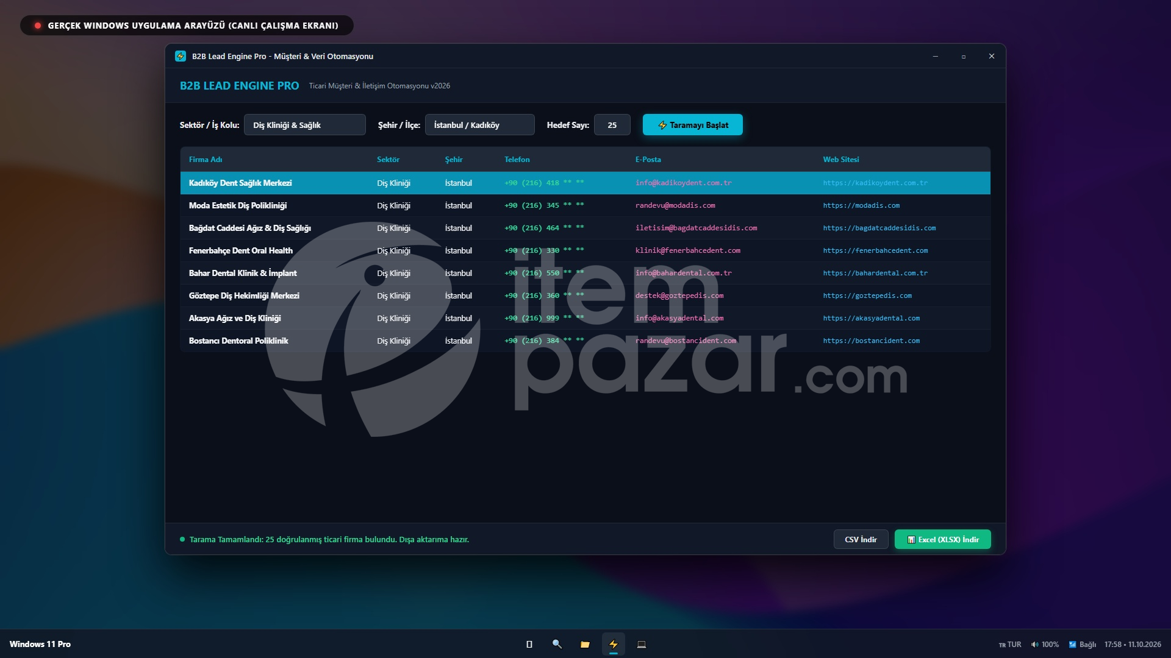1171x658 pixels.
Task: Click email klinik@fenerbahcedent.com
Action: pos(687,250)
